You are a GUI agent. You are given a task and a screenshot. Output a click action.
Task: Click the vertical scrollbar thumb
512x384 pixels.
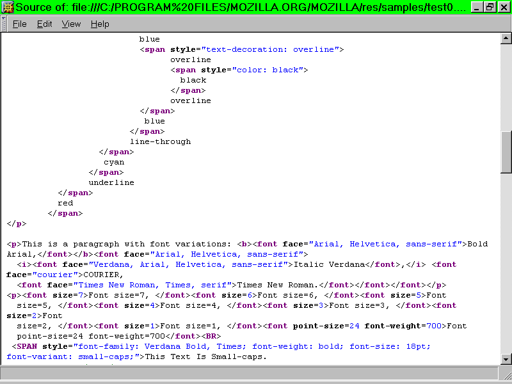(506, 152)
